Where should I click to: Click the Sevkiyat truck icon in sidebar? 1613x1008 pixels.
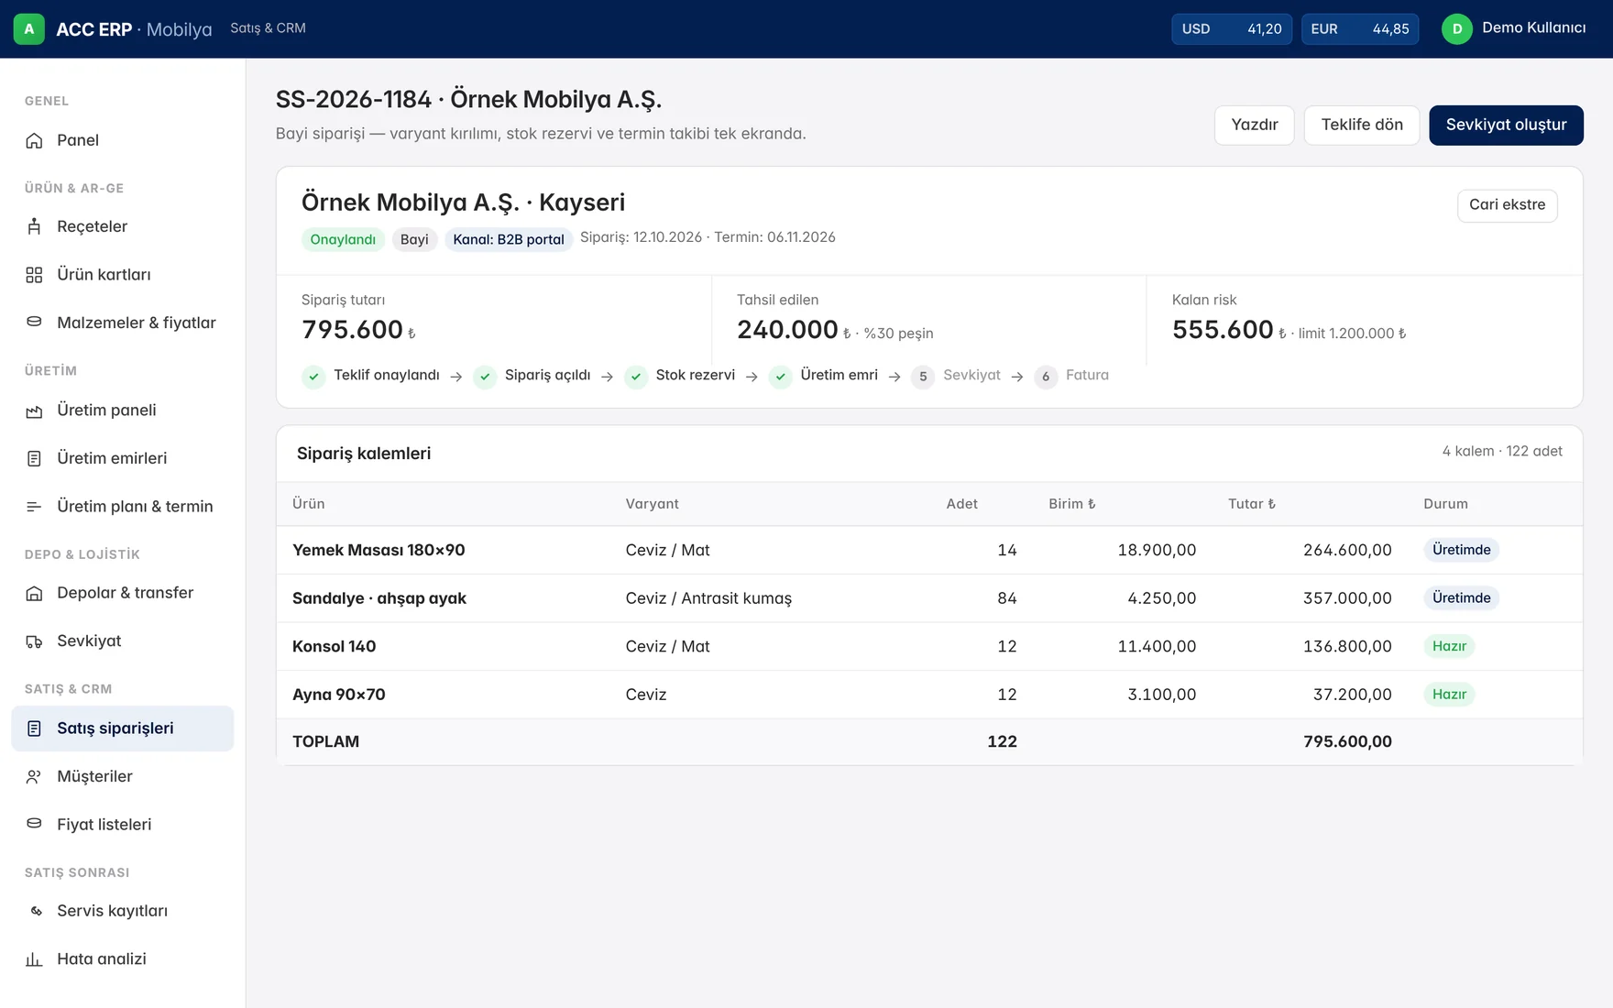34,641
